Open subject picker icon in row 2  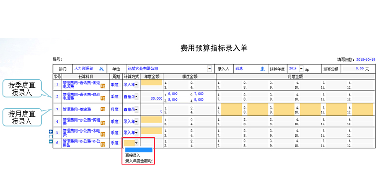[x=103, y=98]
